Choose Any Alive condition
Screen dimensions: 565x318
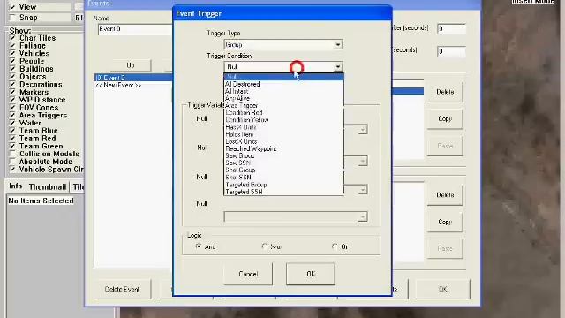pyautogui.click(x=284, y=98)
